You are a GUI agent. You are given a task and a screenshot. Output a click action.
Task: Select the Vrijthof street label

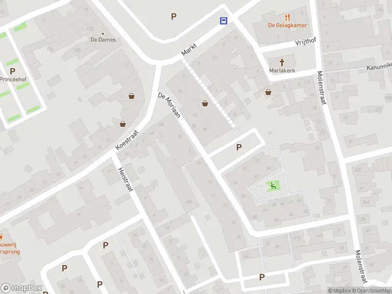pyautogui.click(x=305, y=41)
